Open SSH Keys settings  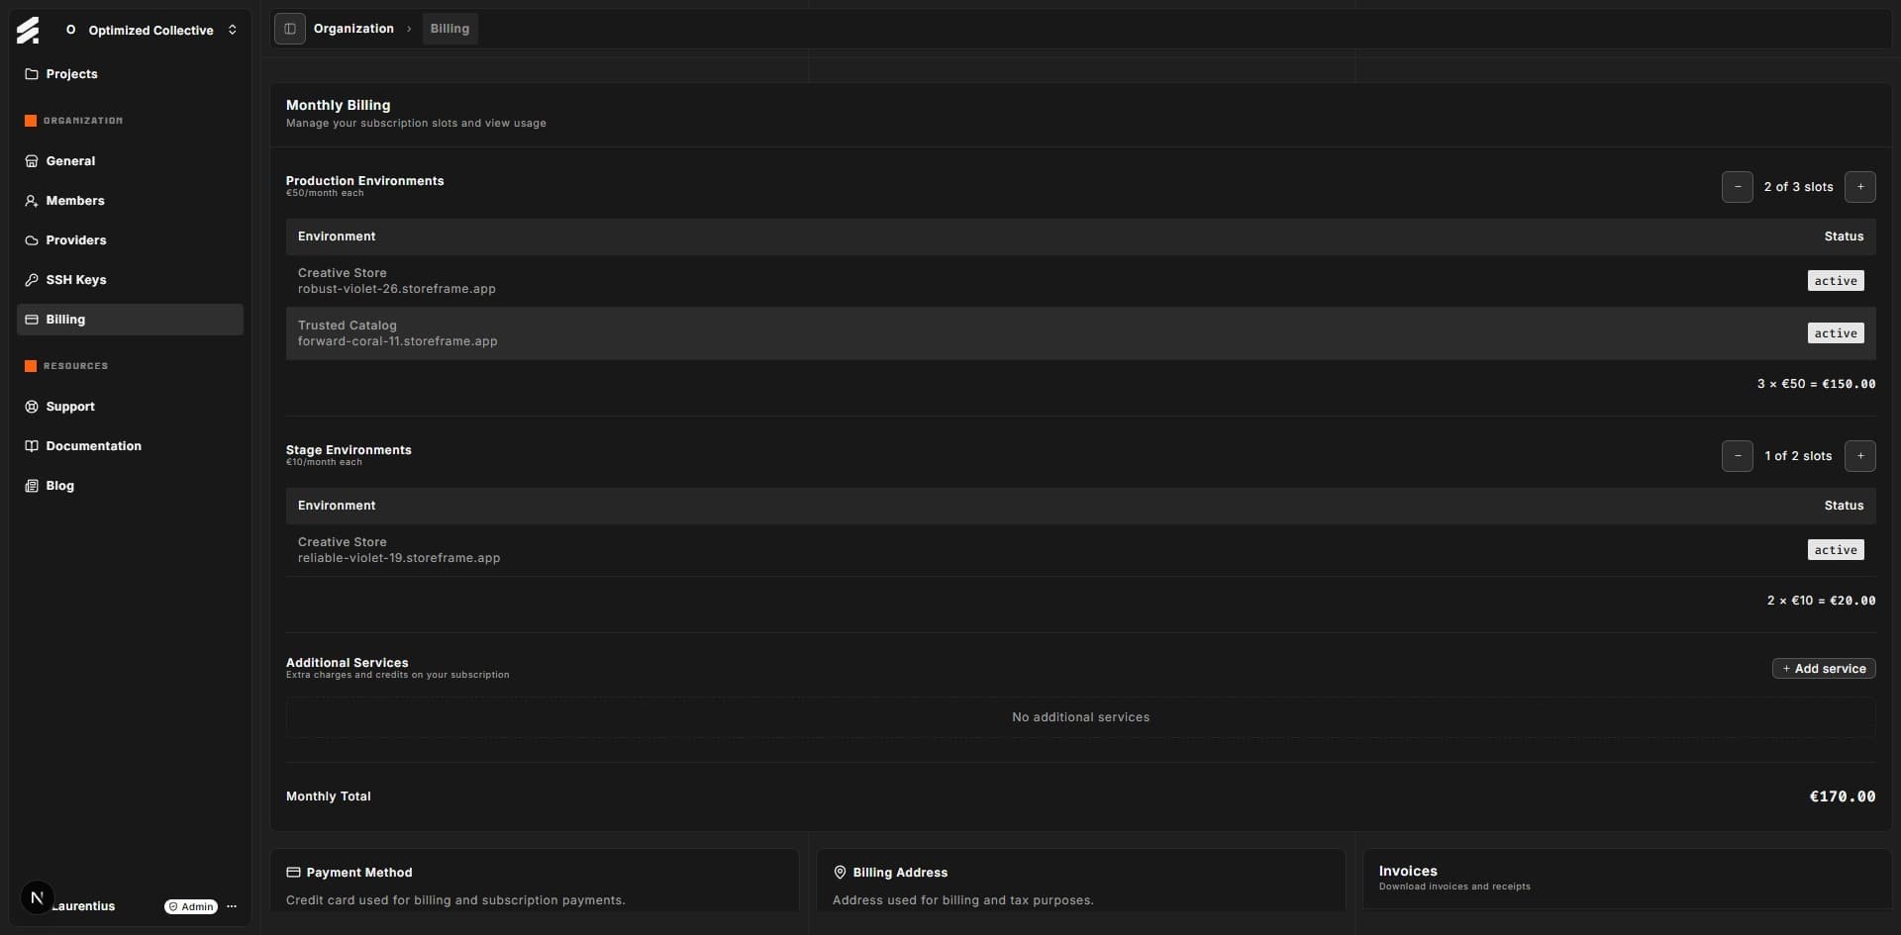(130, 280)
